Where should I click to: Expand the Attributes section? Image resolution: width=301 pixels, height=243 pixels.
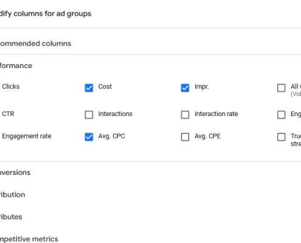pyautogui.click(x=11, y=217)
